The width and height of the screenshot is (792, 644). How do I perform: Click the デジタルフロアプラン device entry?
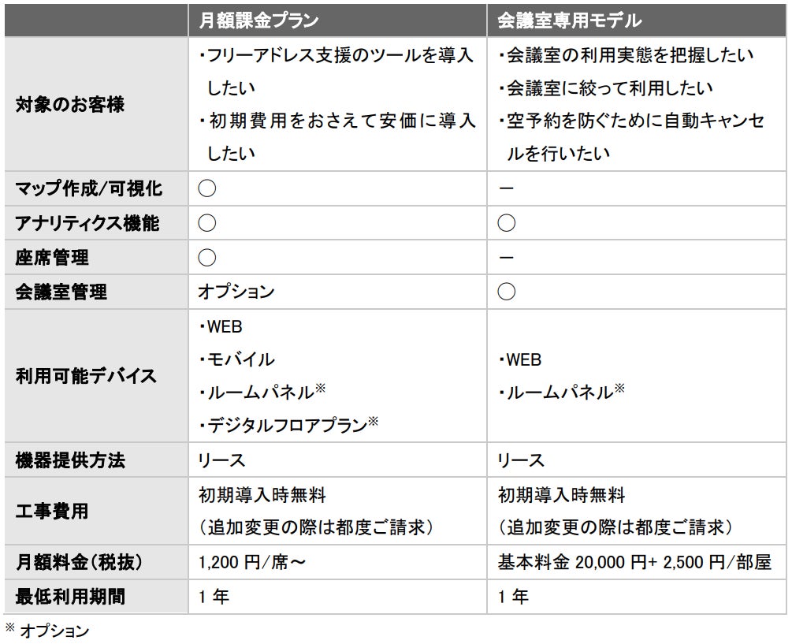[x=287, y=426]
